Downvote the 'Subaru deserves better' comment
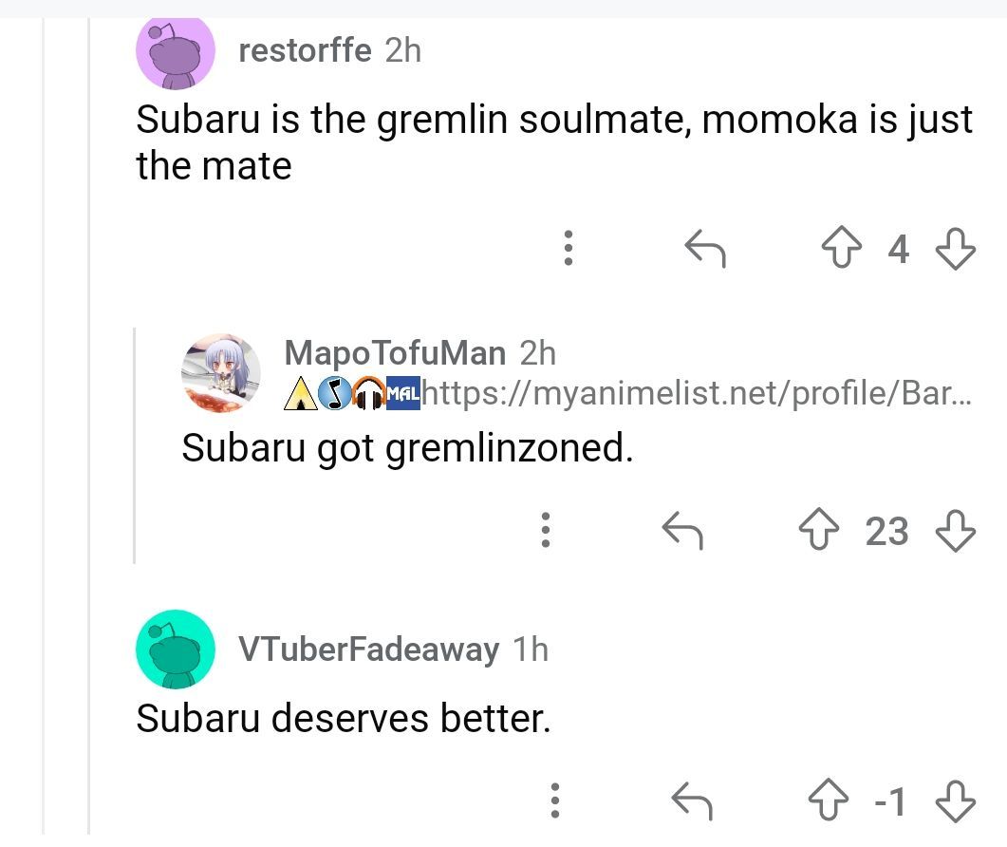Screen dimensions: 1007x847 (x=955, y=801)
